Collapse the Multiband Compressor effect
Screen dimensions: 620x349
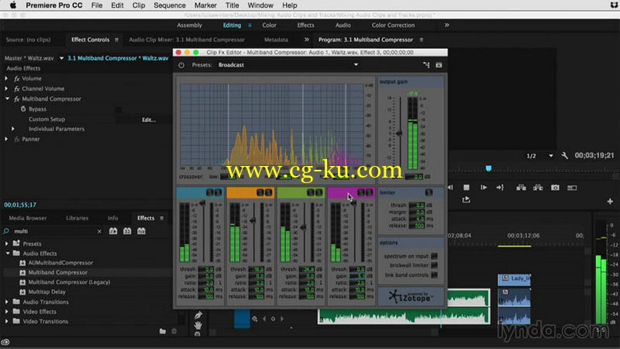tap(7, 98)
